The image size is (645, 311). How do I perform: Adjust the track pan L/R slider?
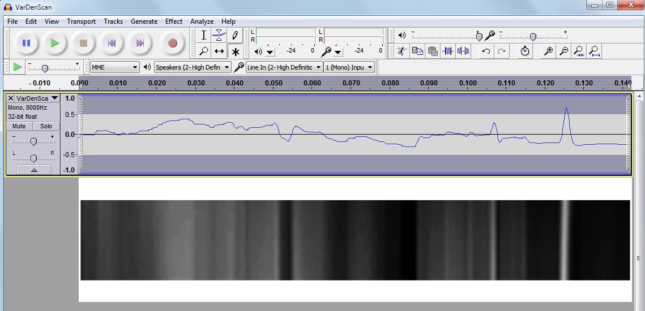click(34, 158)
